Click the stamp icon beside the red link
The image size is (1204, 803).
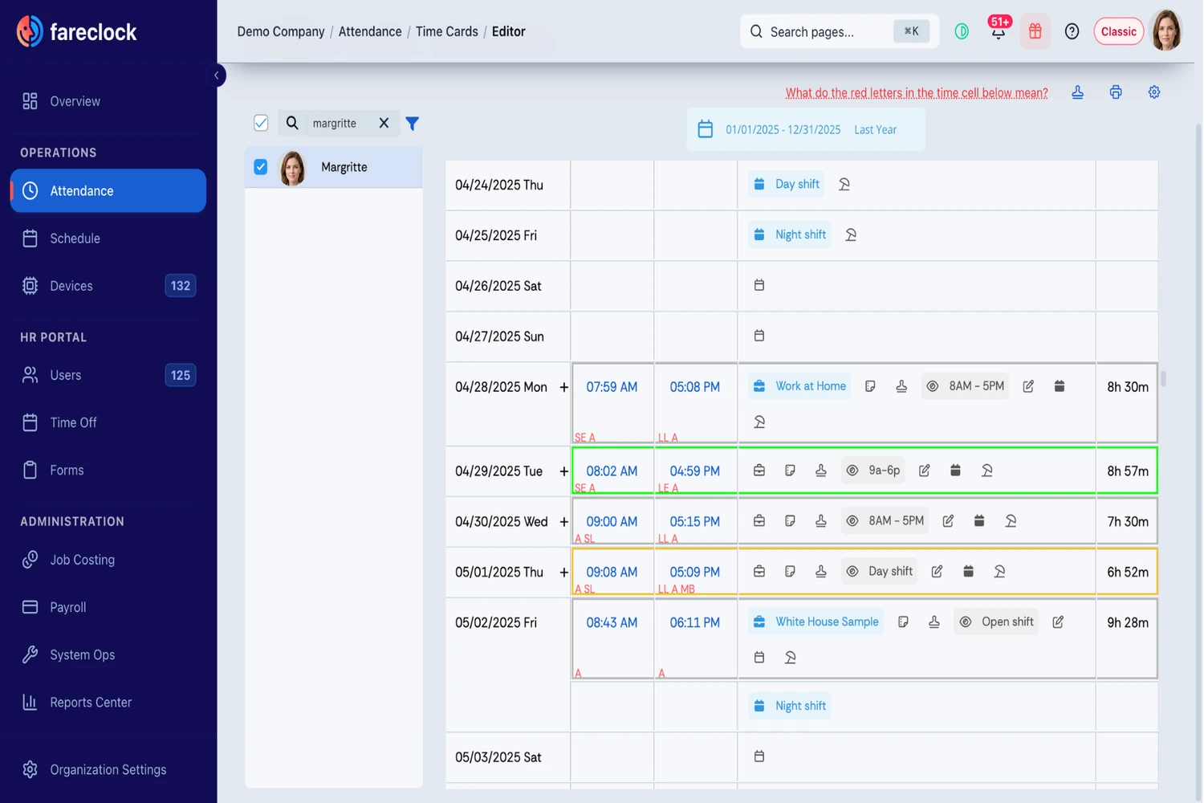click(x=1078, y=92)
